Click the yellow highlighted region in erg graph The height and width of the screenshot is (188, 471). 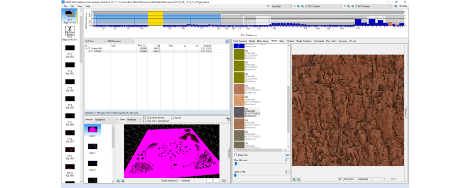[156, 18]
